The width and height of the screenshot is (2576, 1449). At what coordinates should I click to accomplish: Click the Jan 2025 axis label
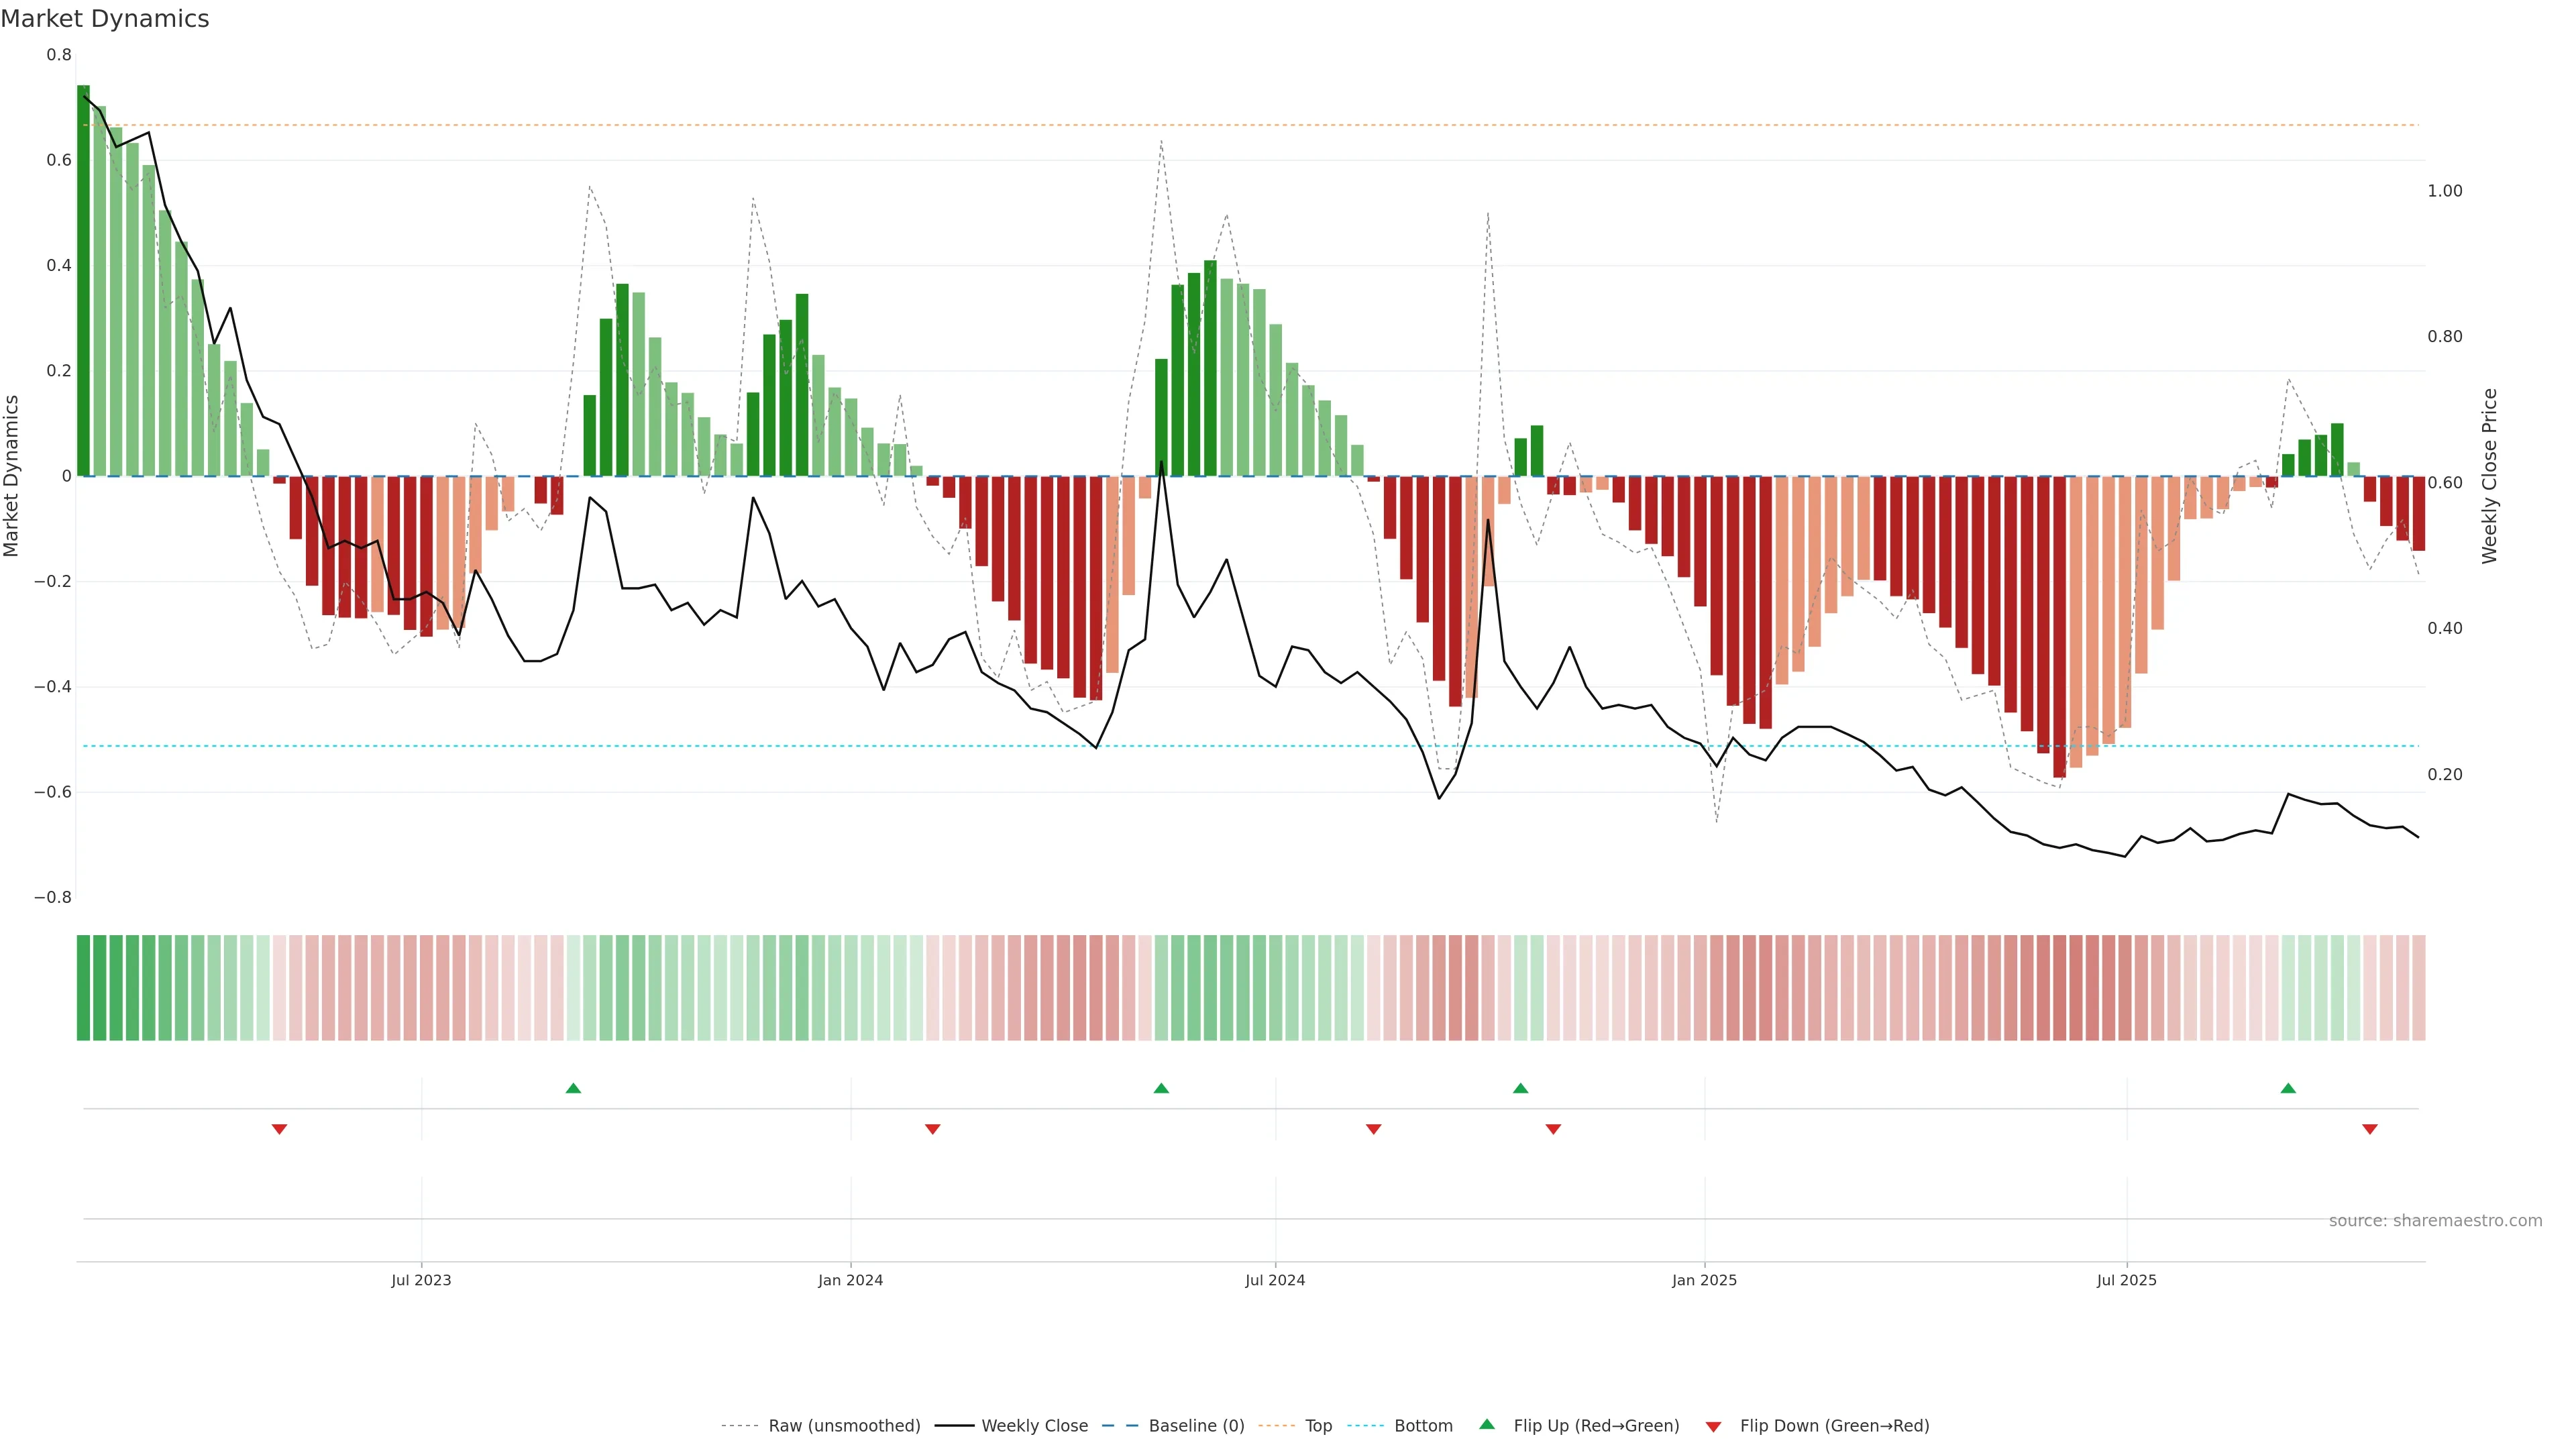click(x=1704, y=1280)
